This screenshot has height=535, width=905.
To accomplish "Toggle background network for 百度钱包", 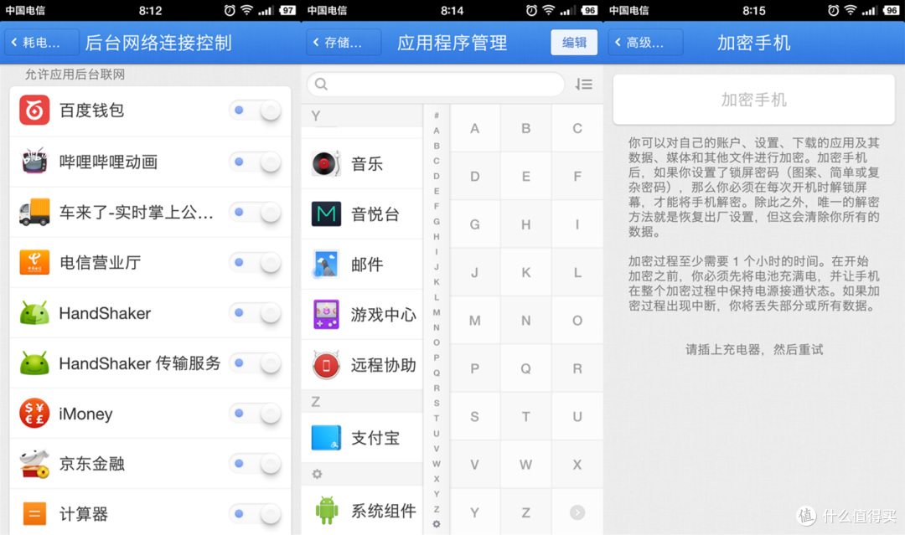I will pyautogui.click(x=255, y=111).
